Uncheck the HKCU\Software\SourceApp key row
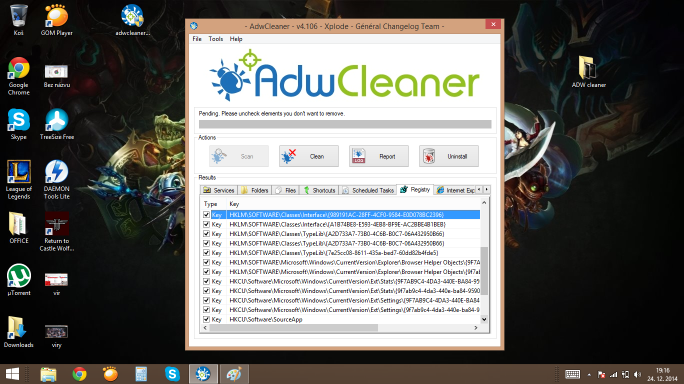Image resolution: width=684 pixels, height=384 pixels. coord(206,319)
